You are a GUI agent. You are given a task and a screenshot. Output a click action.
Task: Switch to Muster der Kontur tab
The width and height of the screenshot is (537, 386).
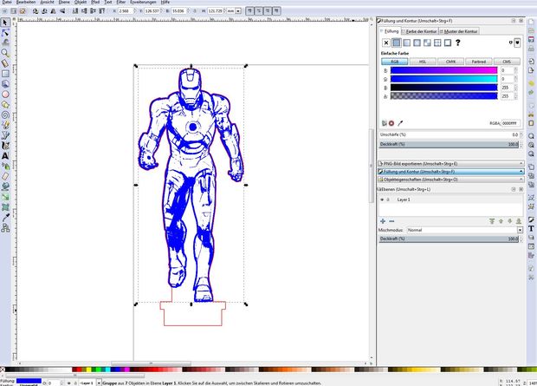coord(459,31)
